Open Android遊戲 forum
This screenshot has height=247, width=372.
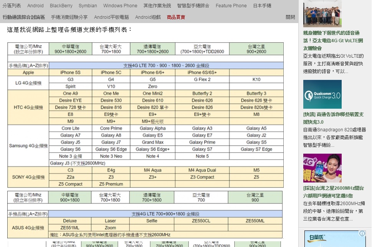click(148, 17)
